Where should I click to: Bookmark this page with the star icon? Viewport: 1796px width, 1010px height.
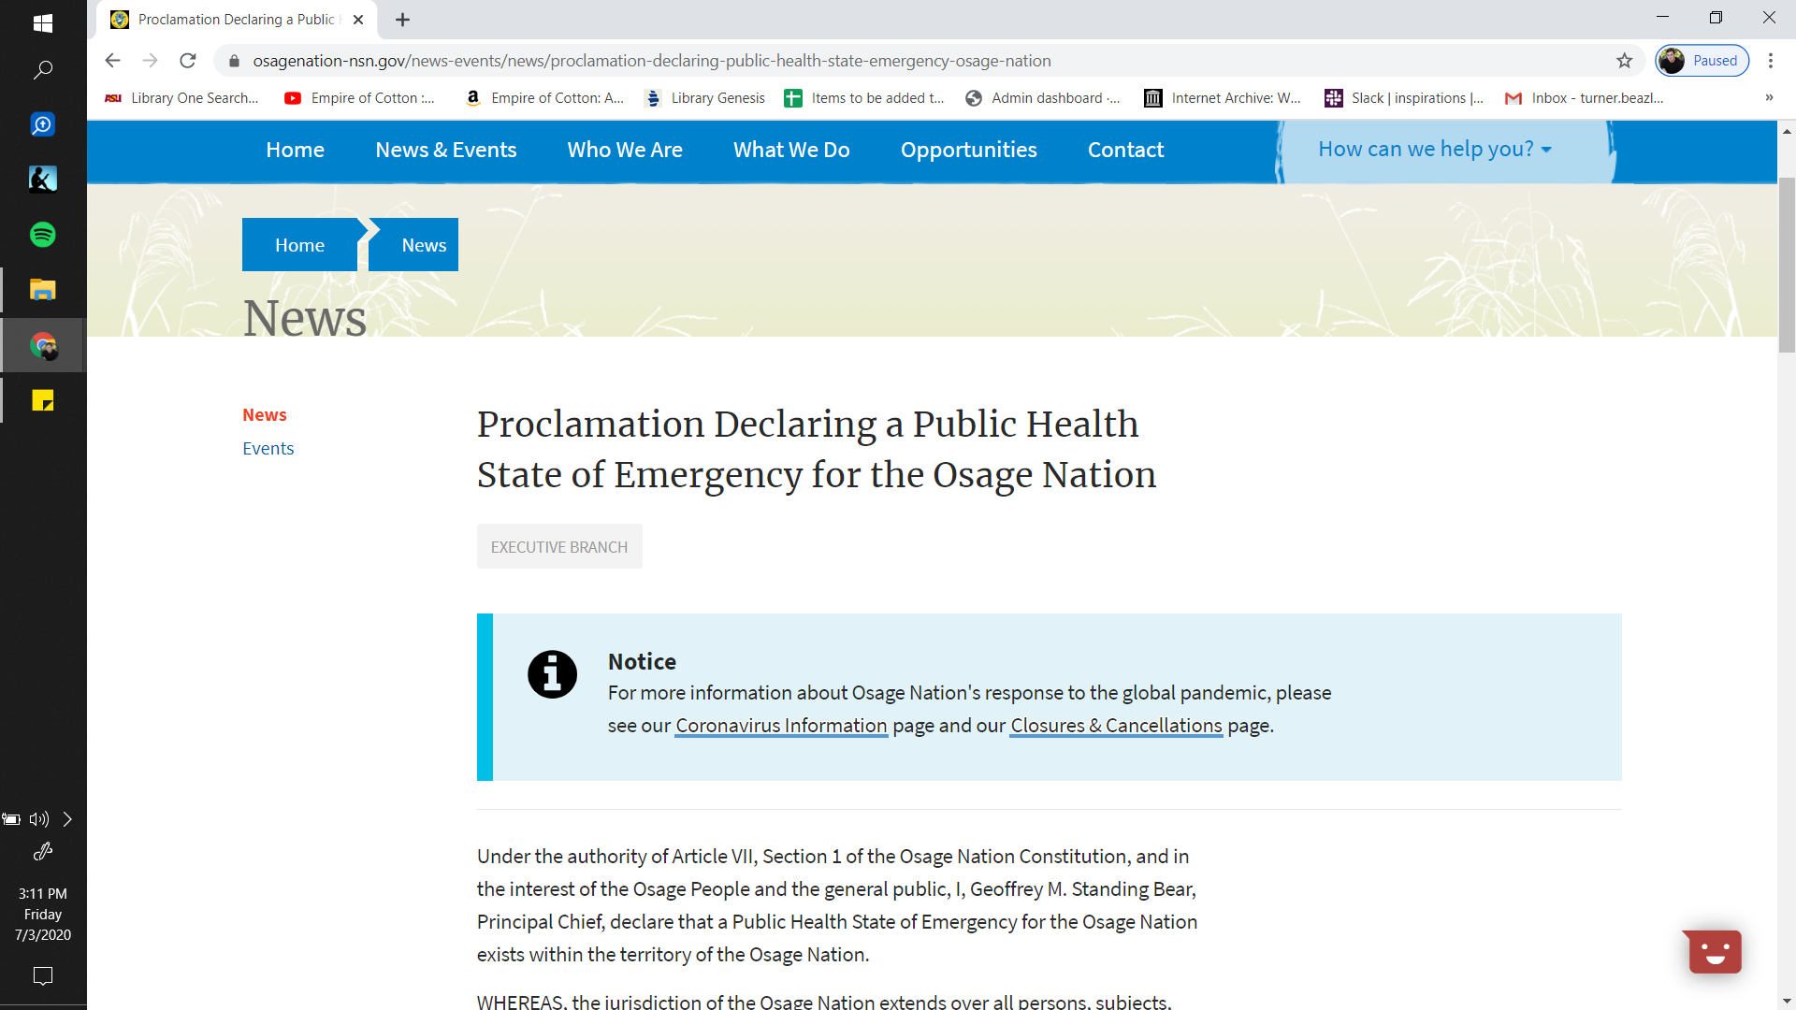[x=1624, y=61]
